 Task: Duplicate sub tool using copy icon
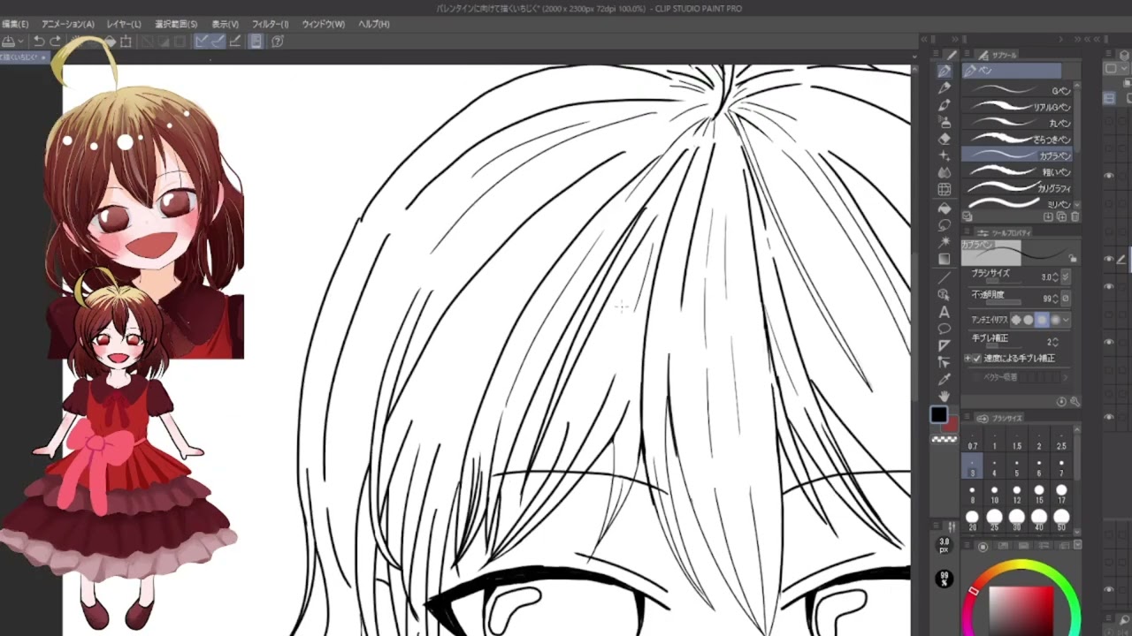(1061, 216)
